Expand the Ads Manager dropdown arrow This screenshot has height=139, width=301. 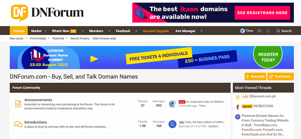(x=202, y=31)
